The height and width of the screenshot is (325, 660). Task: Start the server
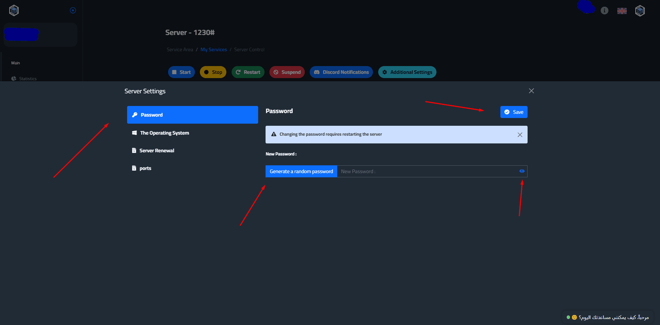coord(182,72)
